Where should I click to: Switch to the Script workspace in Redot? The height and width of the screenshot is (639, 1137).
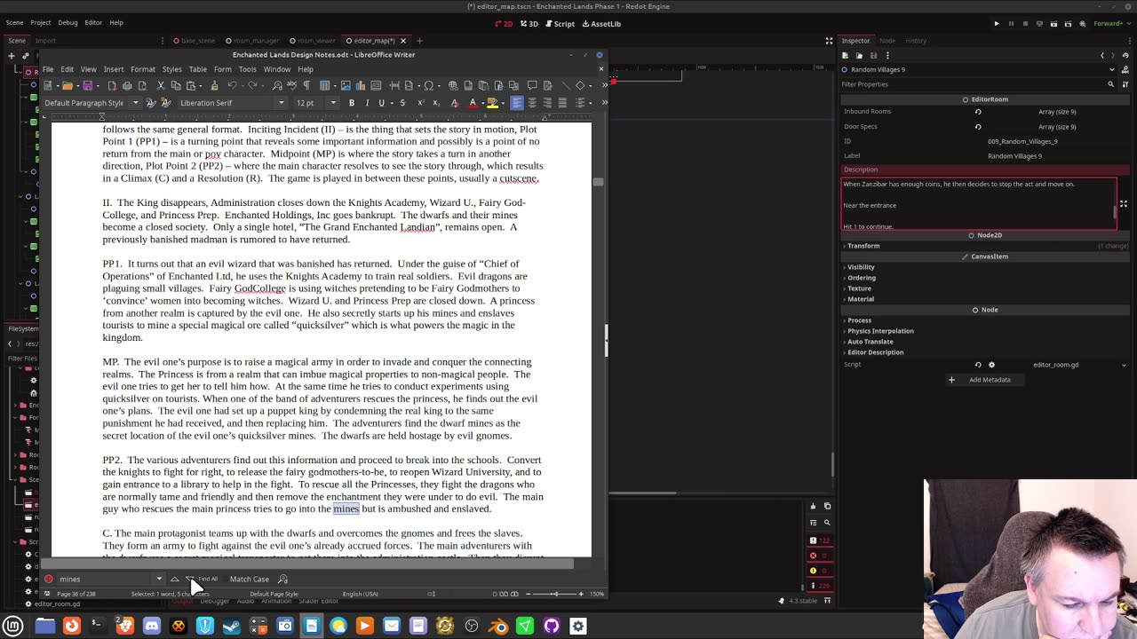click(x=560, y=24)
